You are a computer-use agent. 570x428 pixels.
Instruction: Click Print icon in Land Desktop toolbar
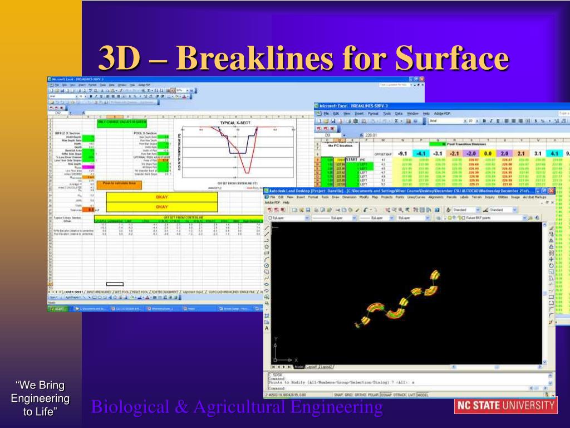316,210
